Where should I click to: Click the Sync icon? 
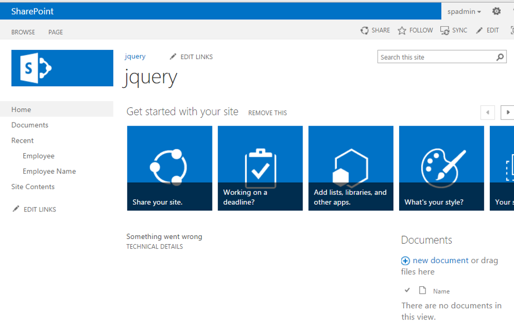(x=445, y=31)
